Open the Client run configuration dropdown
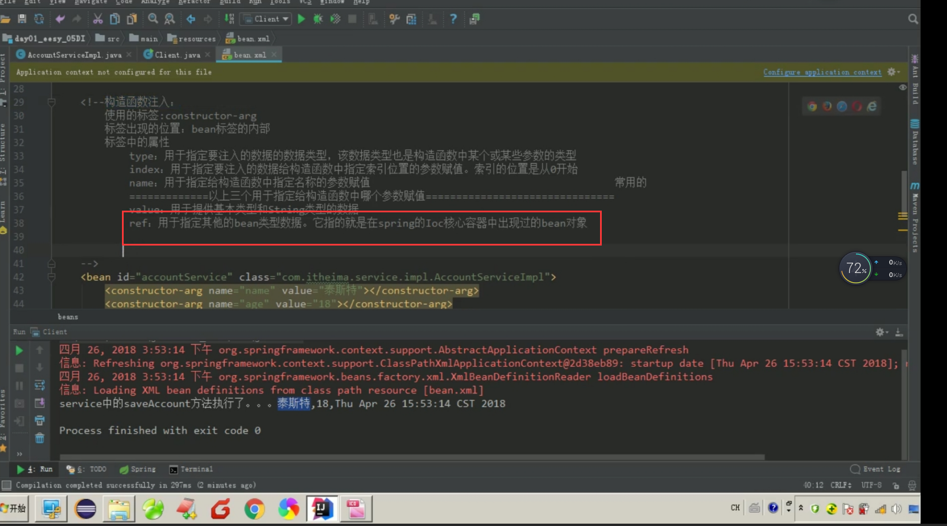 pos(266,19)
